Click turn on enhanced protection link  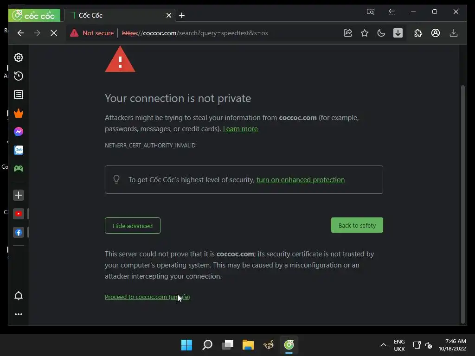click(x=301, y=180)
